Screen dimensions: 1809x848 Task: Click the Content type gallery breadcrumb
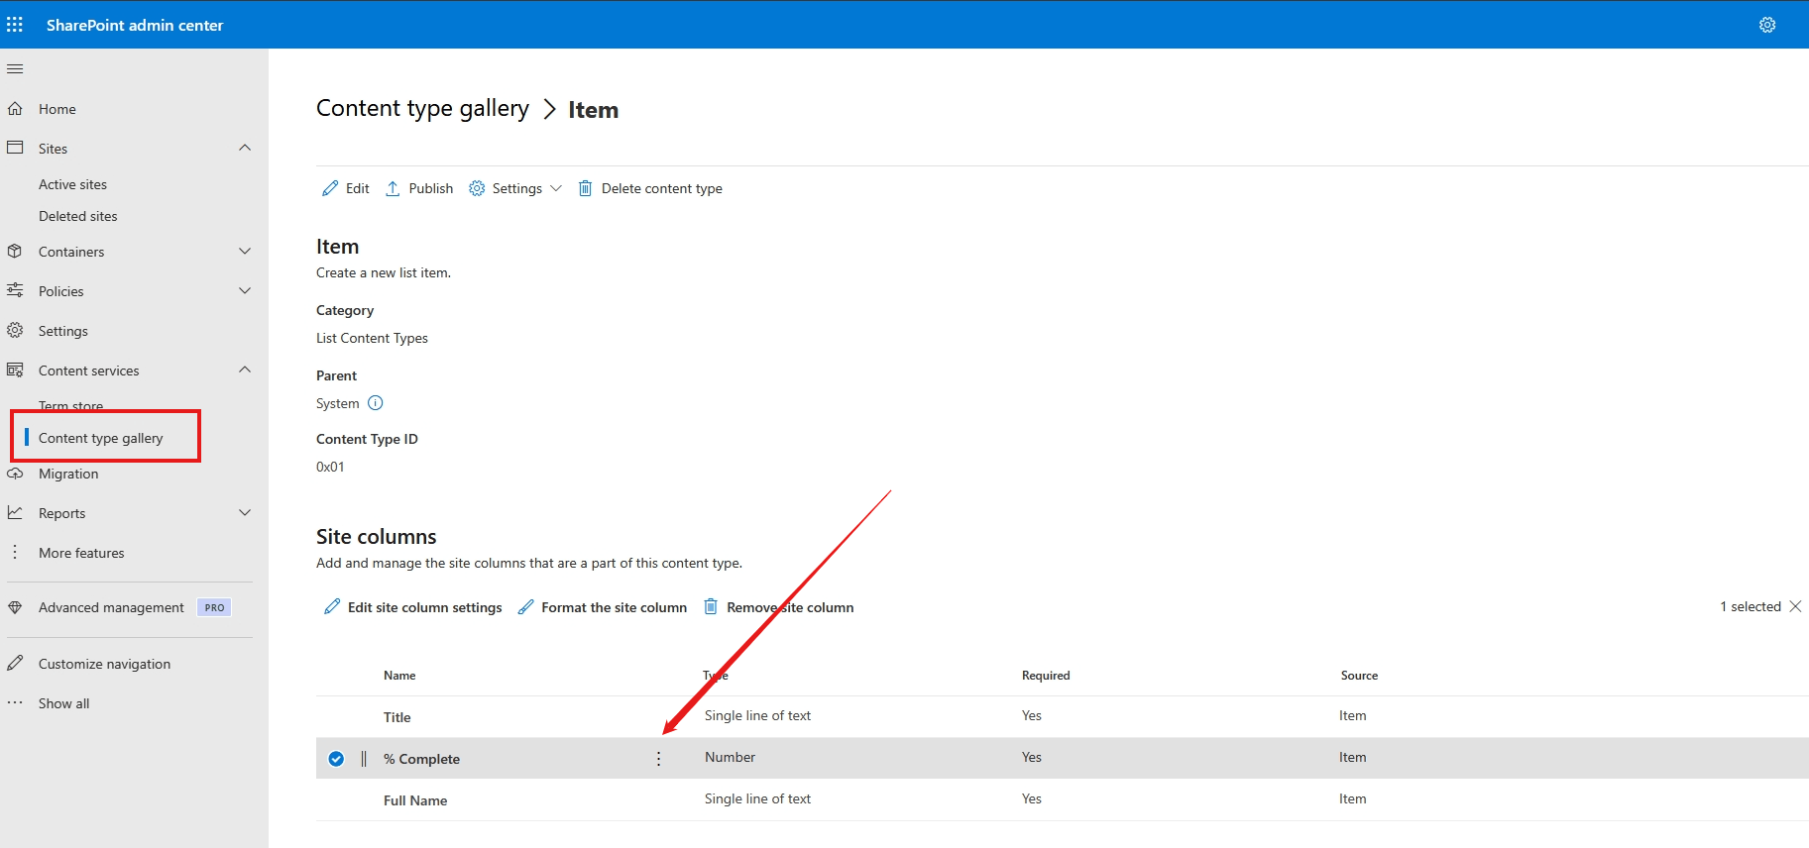click(x=422, y=108)
